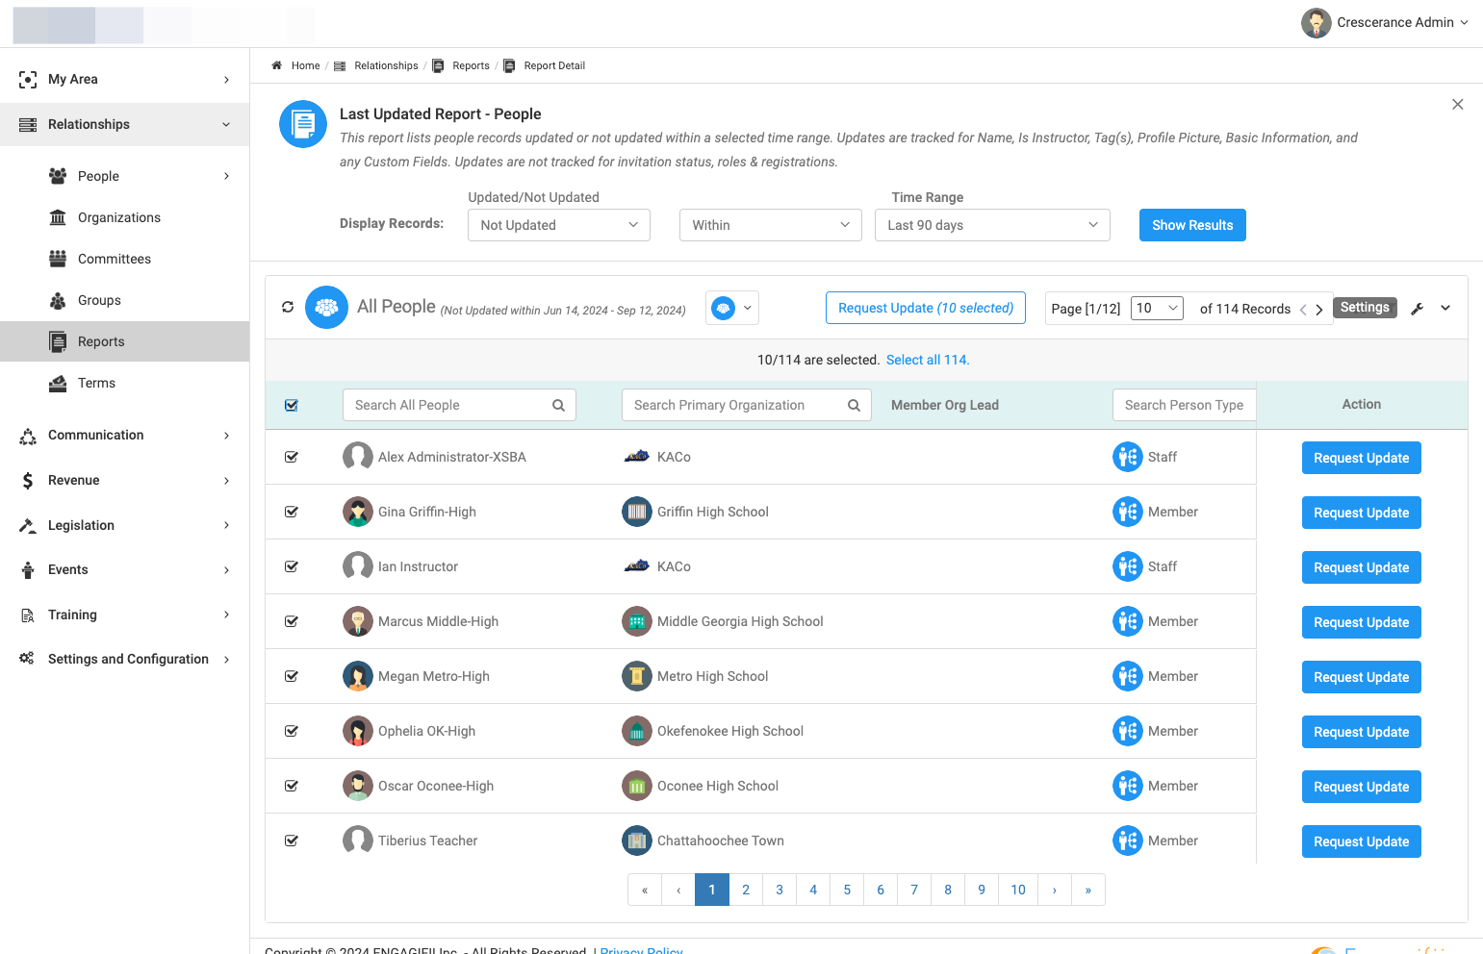Click the Search Person Type field

pos(1184,405)
